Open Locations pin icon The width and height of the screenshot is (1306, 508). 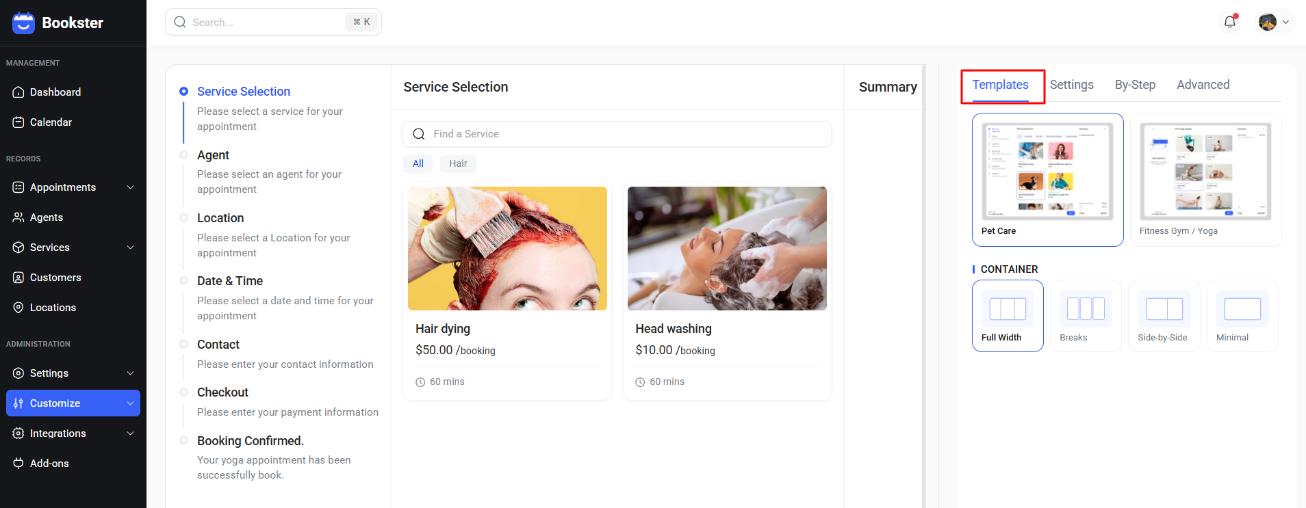(18, 307)
